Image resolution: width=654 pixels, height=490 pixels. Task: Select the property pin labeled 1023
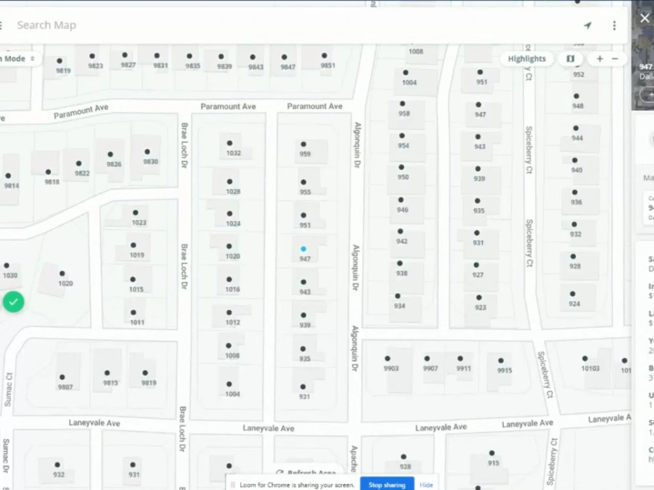click(x=135, y=212)
